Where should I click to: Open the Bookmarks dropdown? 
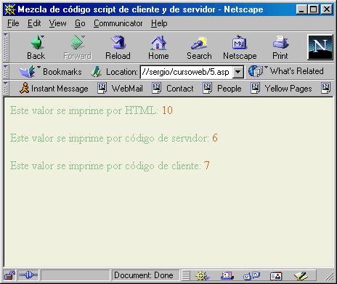(50, 72)
